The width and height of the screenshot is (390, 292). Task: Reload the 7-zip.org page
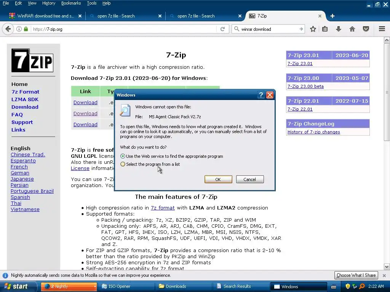222,29
